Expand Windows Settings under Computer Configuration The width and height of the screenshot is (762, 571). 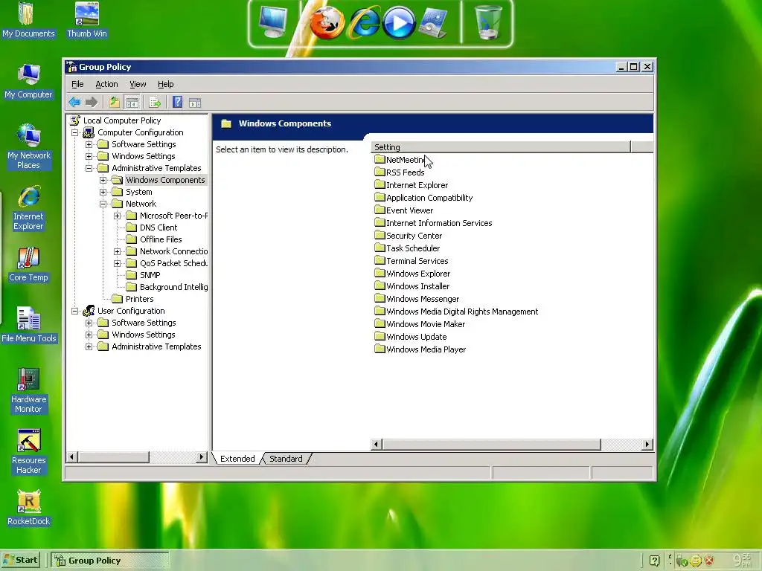[x=89, y=156]
